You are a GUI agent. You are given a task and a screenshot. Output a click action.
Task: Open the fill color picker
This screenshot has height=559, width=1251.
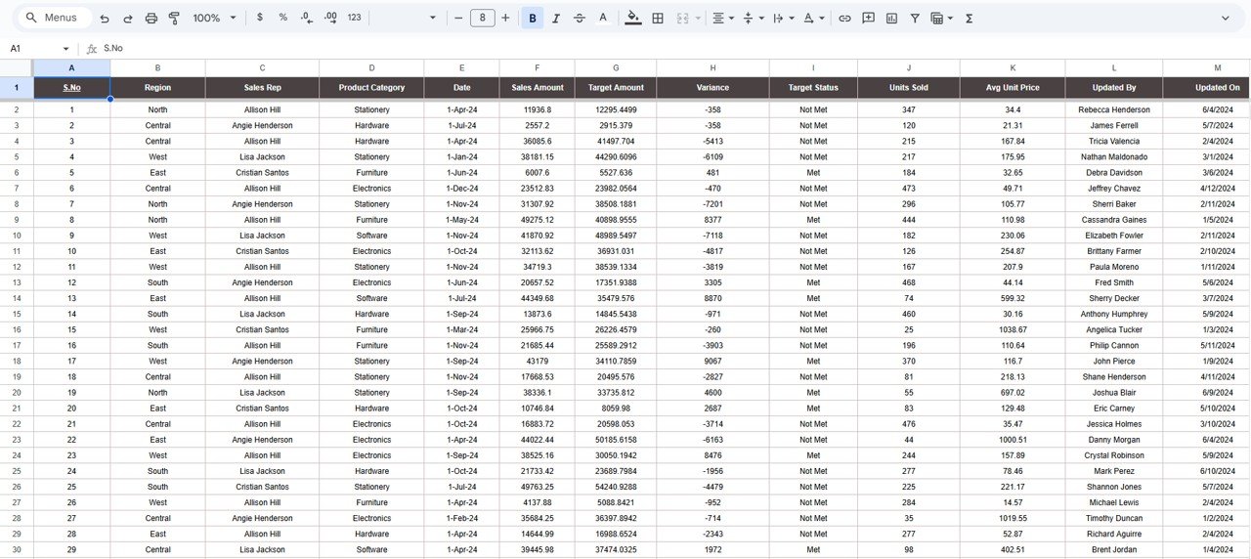(633, 18)
